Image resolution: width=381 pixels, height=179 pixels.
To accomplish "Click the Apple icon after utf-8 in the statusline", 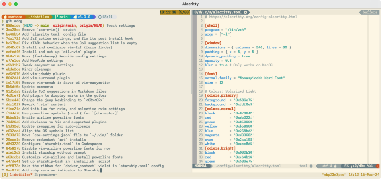I will 335,166.
